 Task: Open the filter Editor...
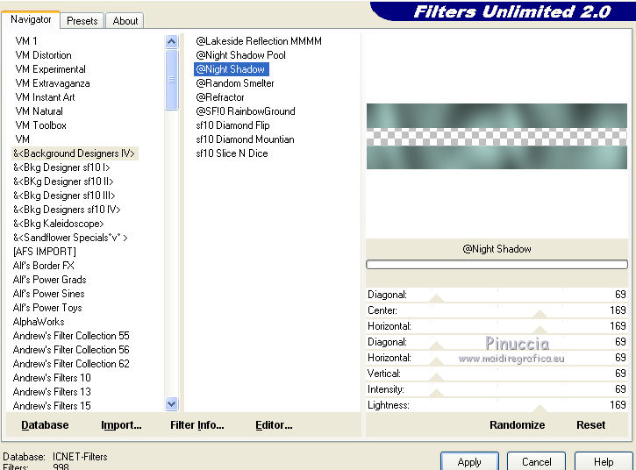click(x=274, y=425)
